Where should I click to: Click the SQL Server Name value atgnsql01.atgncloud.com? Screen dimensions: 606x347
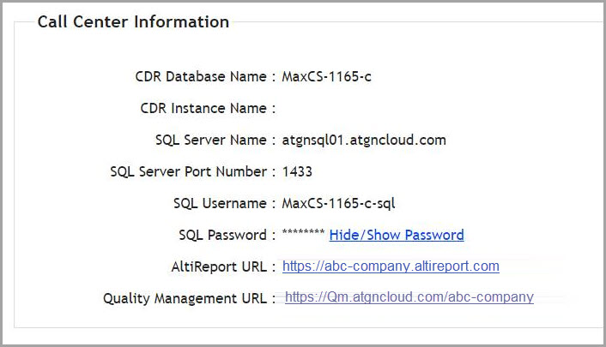[x=364, y=140]
